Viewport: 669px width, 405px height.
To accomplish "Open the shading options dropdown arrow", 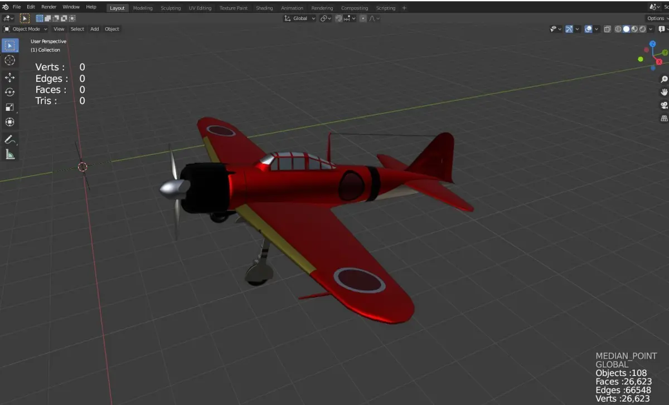I will tap(651, 29).
